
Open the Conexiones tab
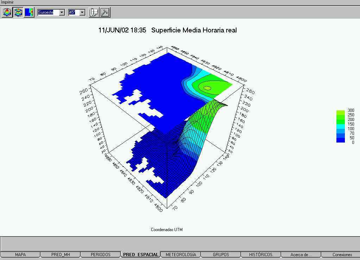(342, 254)
